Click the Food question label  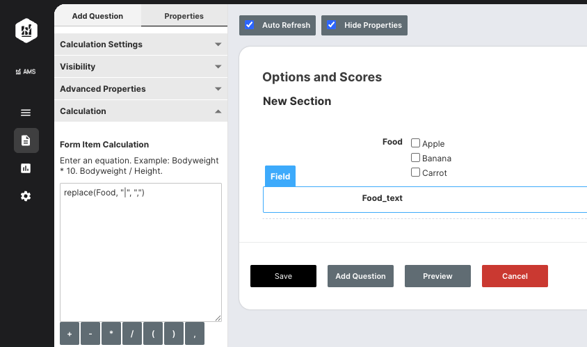pos(392,142)
